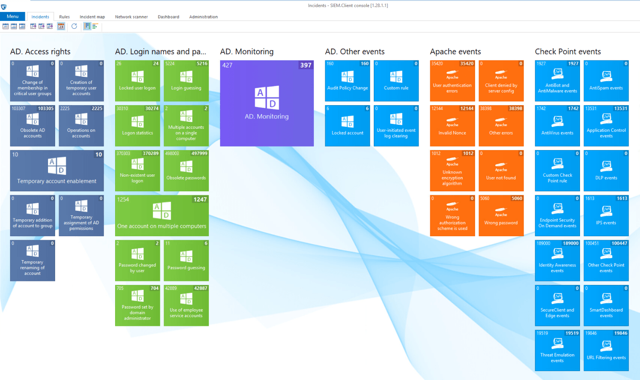Select the Login guessing tile
640x380 pixels.
tap(186, 81)
